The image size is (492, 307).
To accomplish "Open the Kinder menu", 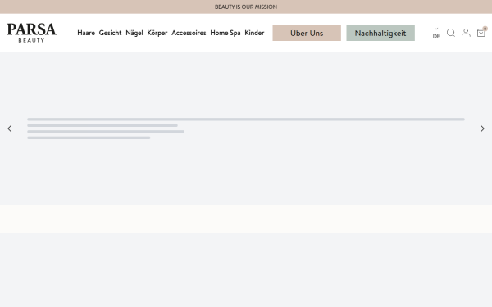I will [x=254, y=33].
